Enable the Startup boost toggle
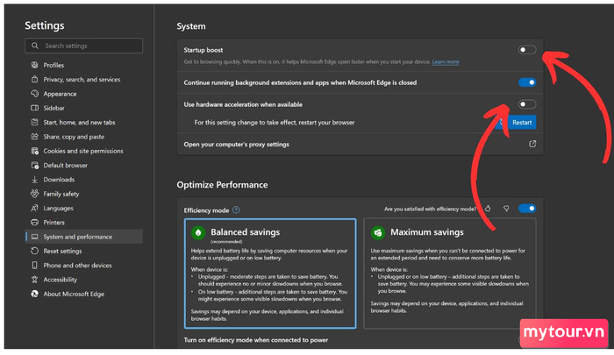This screenshot has height=355, width=614. (x=526, y=50)
